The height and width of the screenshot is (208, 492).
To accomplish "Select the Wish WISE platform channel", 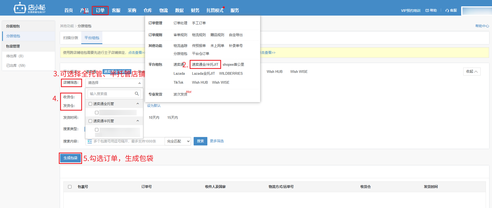I will coord(299,72).
